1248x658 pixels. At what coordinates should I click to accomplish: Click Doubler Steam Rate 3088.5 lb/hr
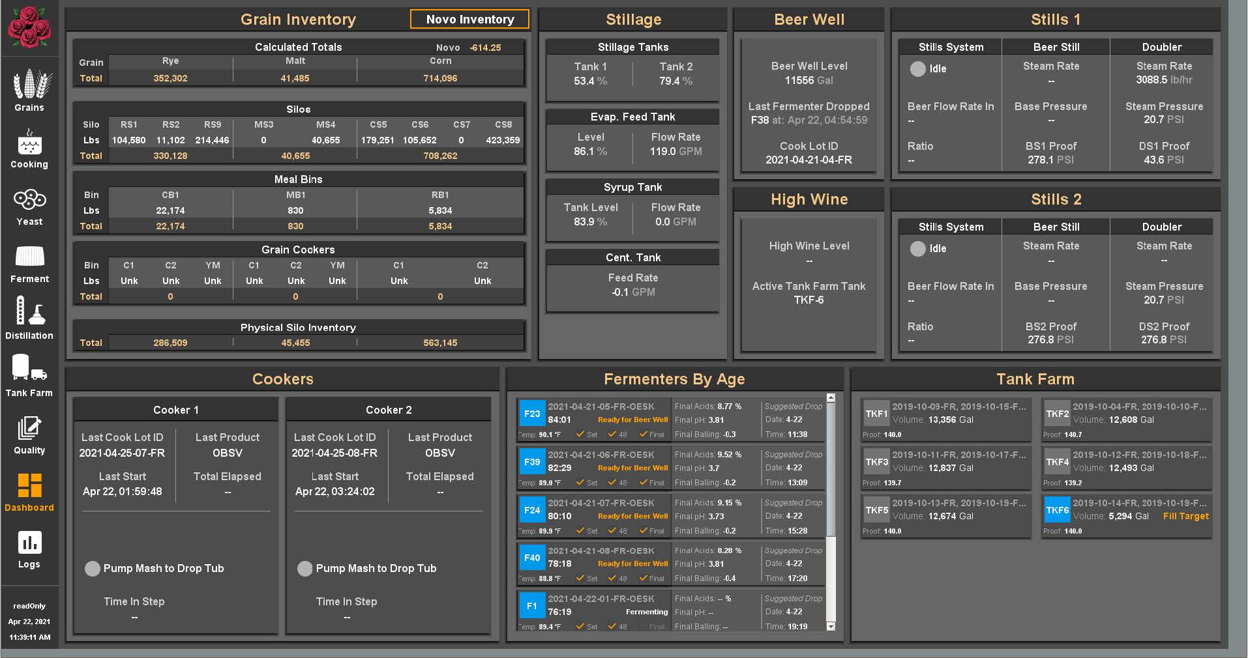coord(1164,80)
